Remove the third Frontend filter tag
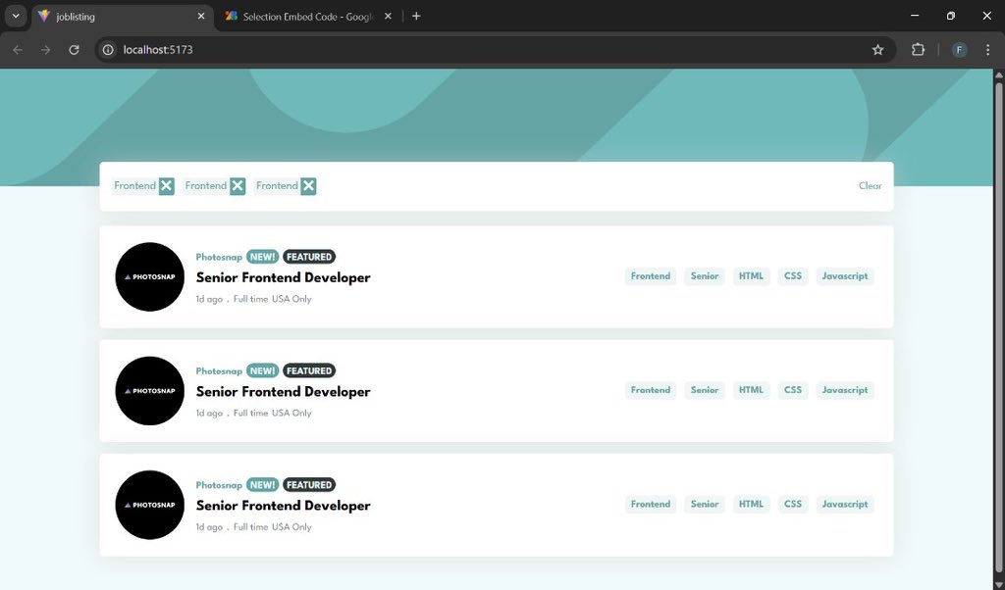Viewport: 1005px width, 590px height. [x=309, y=185]
